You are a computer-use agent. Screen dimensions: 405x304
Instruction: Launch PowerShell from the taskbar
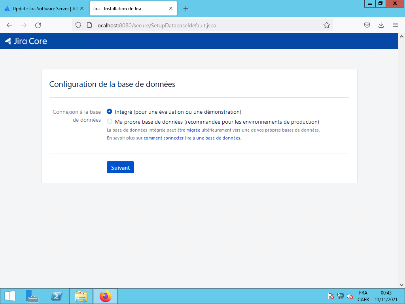tap(57, 296)
